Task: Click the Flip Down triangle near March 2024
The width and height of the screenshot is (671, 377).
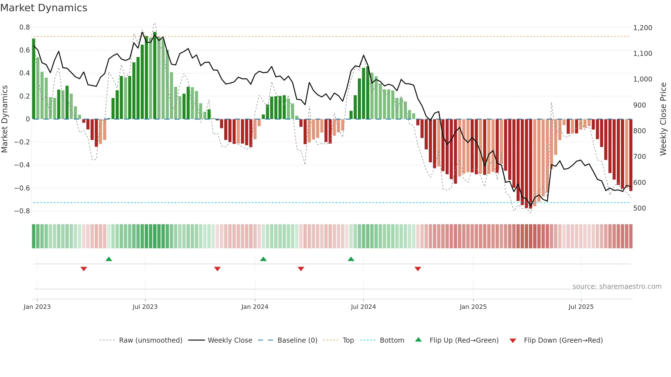Action: click(x=301, y=269)
